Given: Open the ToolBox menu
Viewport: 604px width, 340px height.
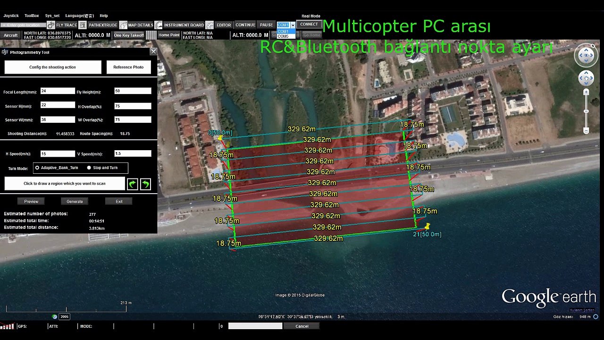Looking at the screenshot, I should tap(32, 16).
